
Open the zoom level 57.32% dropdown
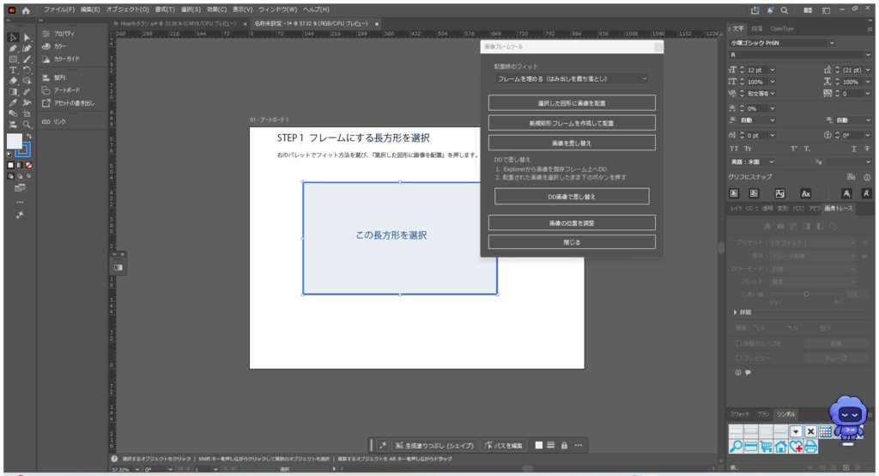pyautogui.click(x=137, y=469)
